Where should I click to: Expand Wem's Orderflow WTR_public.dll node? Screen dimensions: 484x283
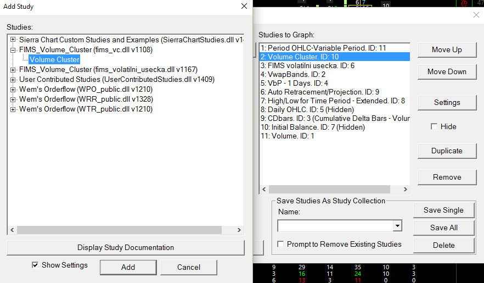coord(13,109)
